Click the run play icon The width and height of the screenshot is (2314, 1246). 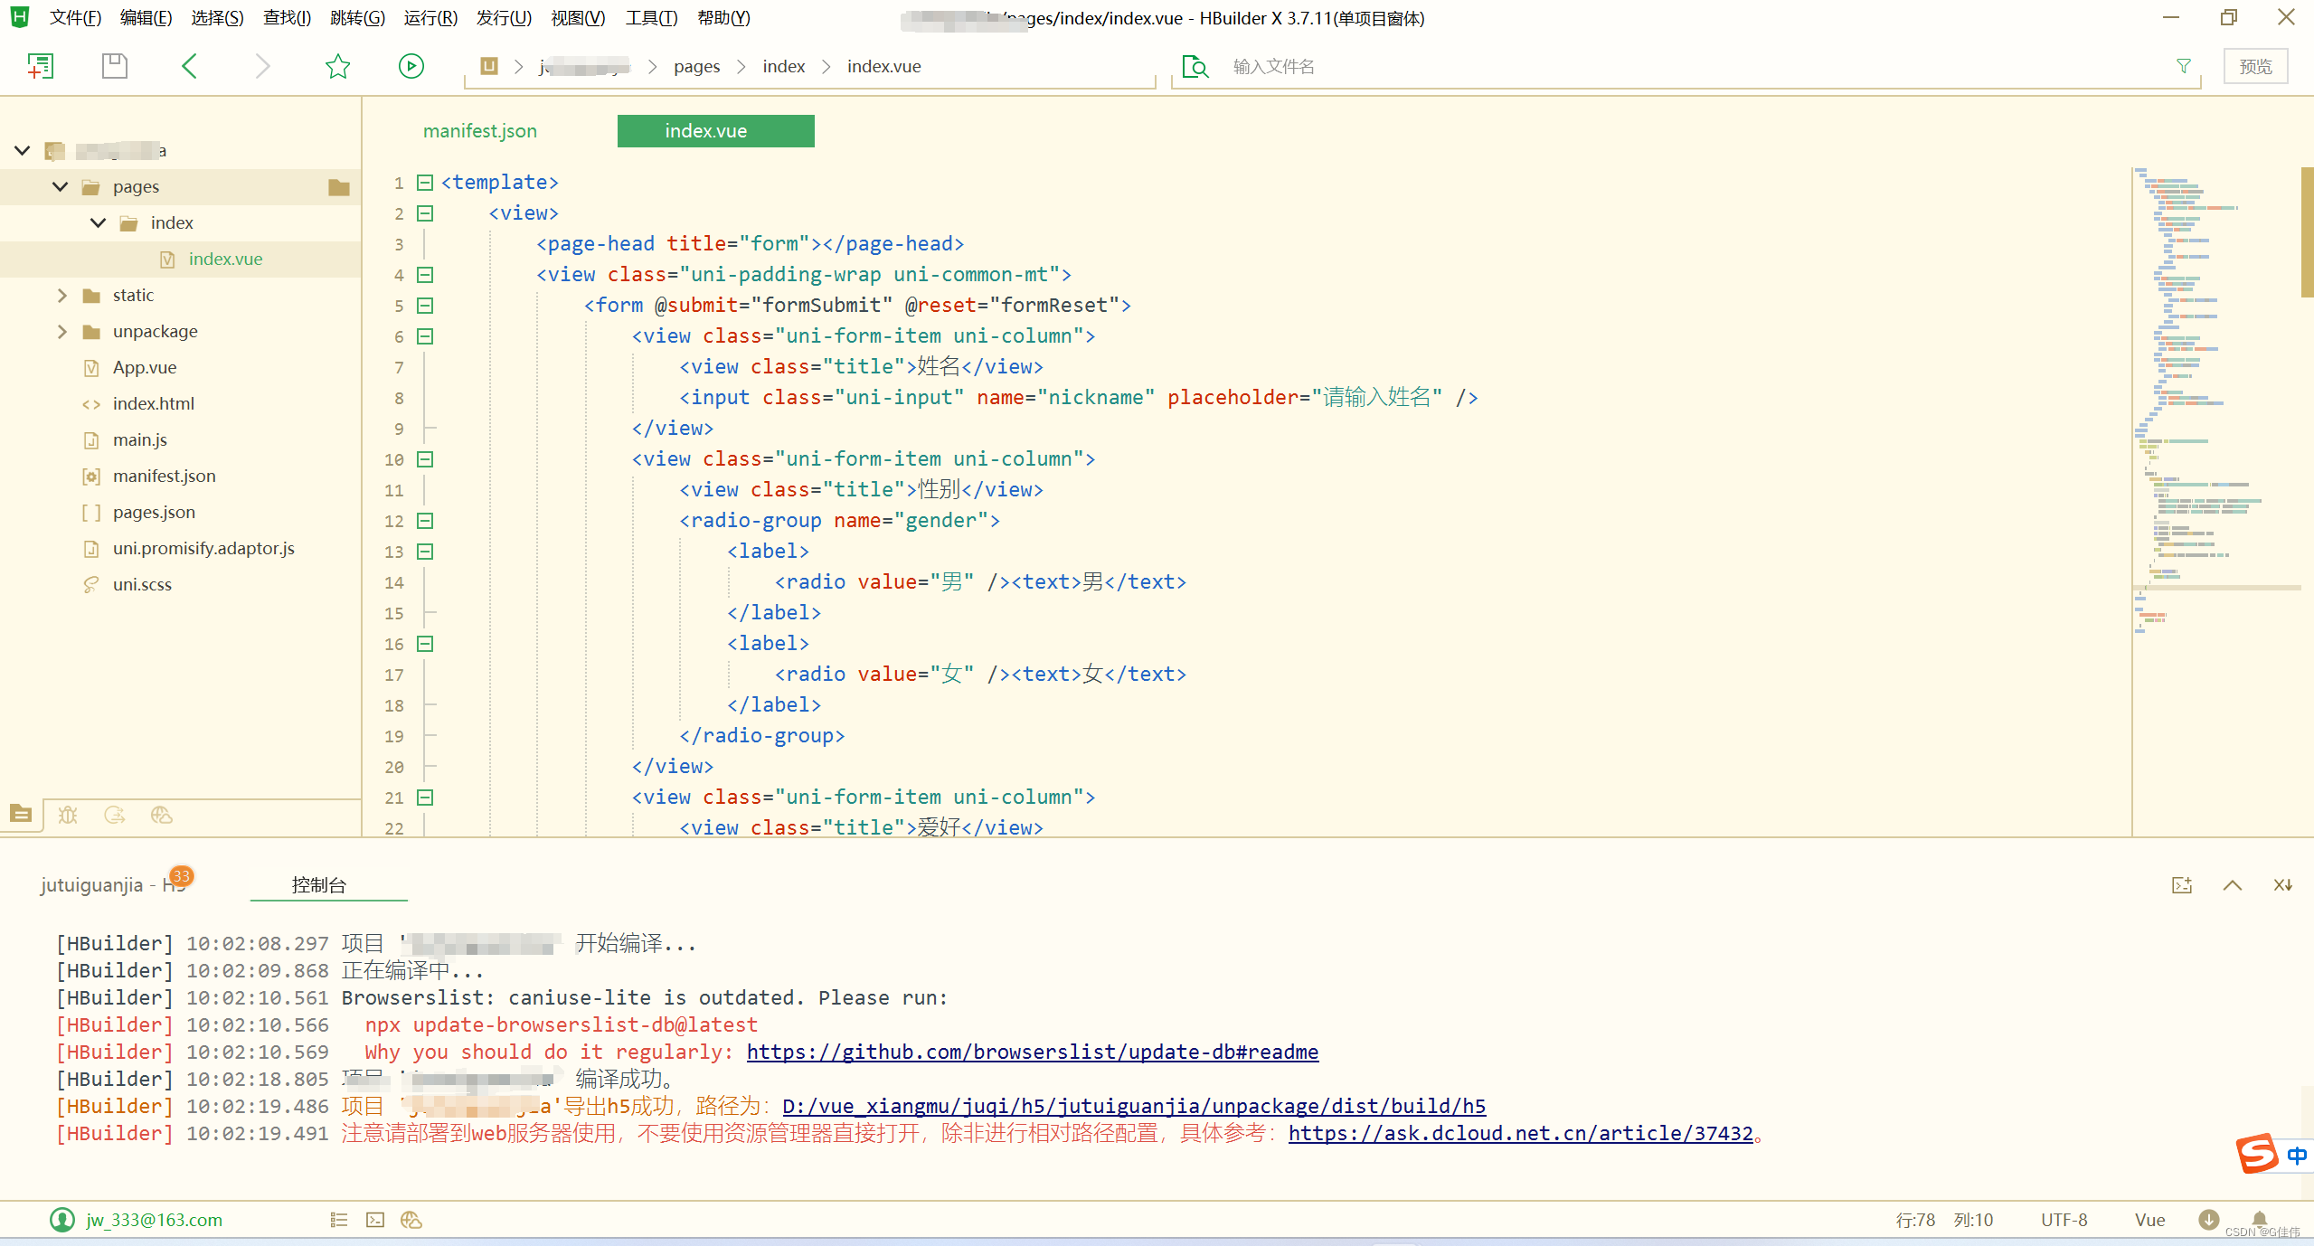pyautogui.click(x=411, y=66)
